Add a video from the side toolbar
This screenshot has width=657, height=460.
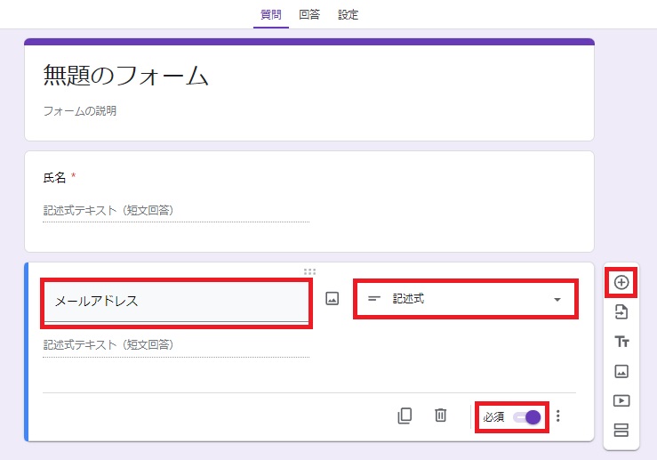pos(621,401)
